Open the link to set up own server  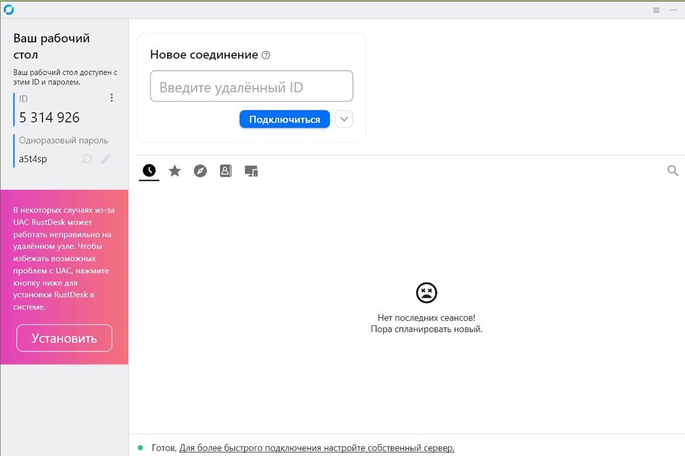[316, 448]
